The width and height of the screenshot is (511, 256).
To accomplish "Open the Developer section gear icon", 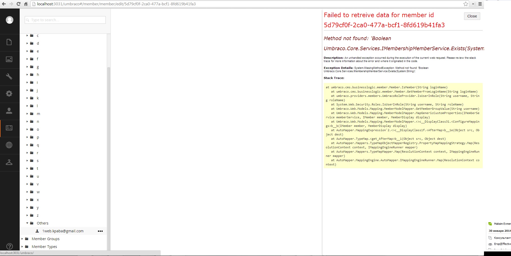I will (9, 94).
